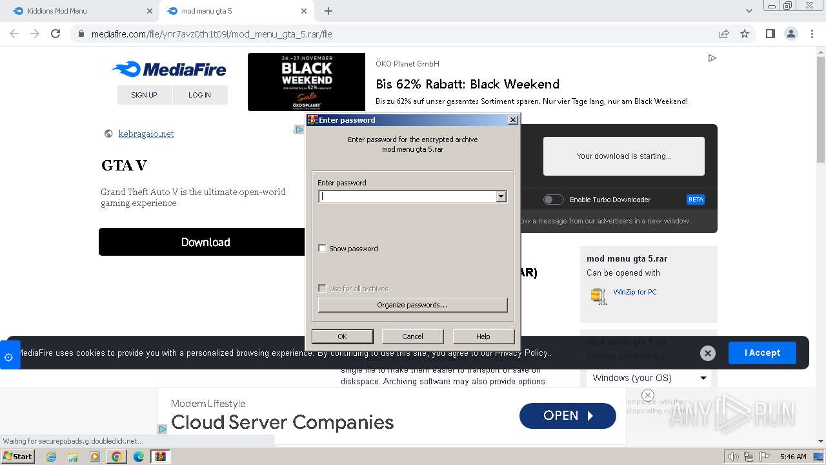Check the Show password checkbox

(323, 249)
